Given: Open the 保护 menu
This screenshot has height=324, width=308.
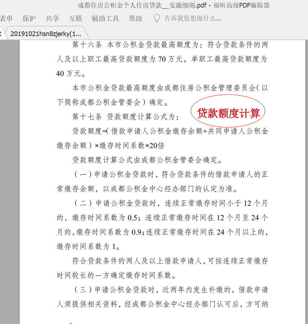Looking at the screenshot, I should (x=29, y=18).
